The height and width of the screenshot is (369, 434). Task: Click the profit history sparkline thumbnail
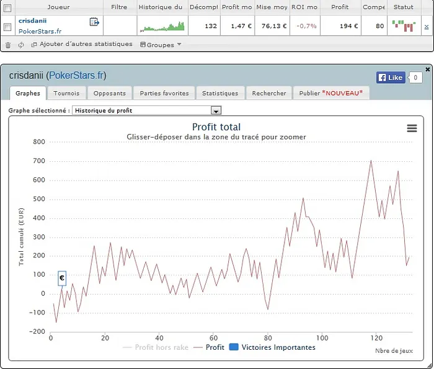pos(161,27)
